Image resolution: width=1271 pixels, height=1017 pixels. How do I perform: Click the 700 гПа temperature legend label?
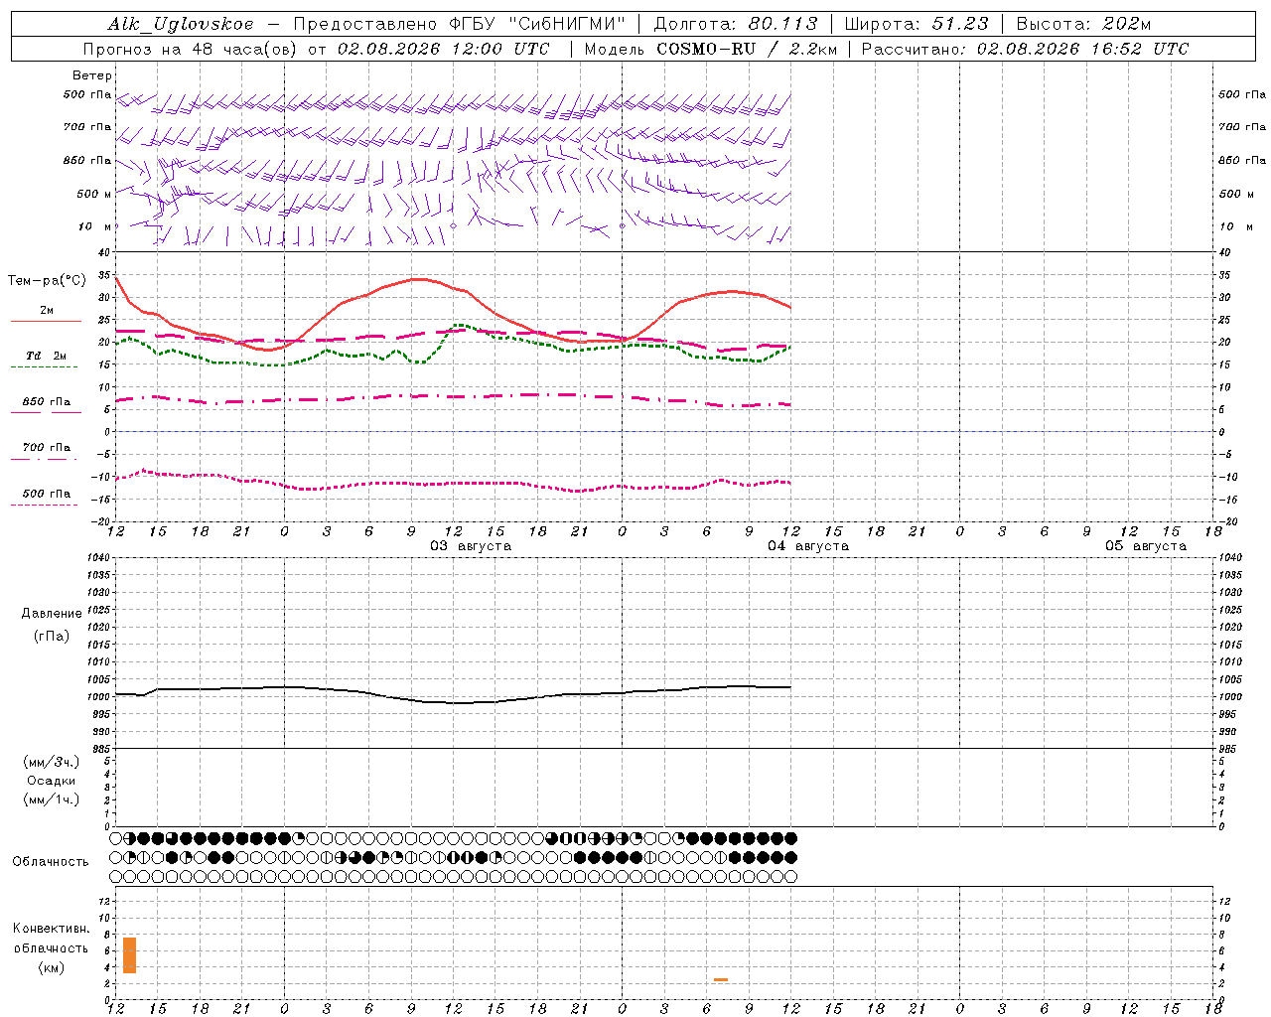click(47, 448)
